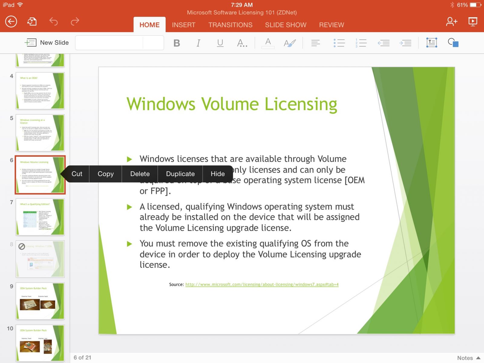
Task: Toggle Bold formatting
Action: pos(177,43)
